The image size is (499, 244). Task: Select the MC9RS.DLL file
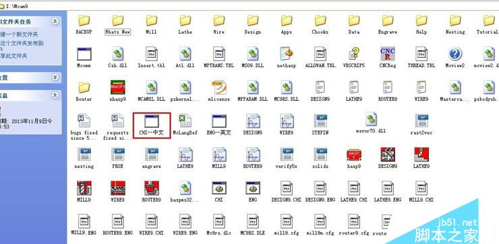tap(287, 87)
